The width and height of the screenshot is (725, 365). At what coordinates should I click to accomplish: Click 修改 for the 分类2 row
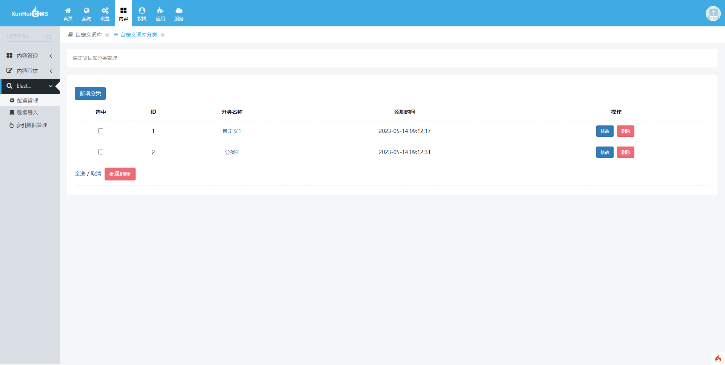pyautogui.click(x=605, y=152)
